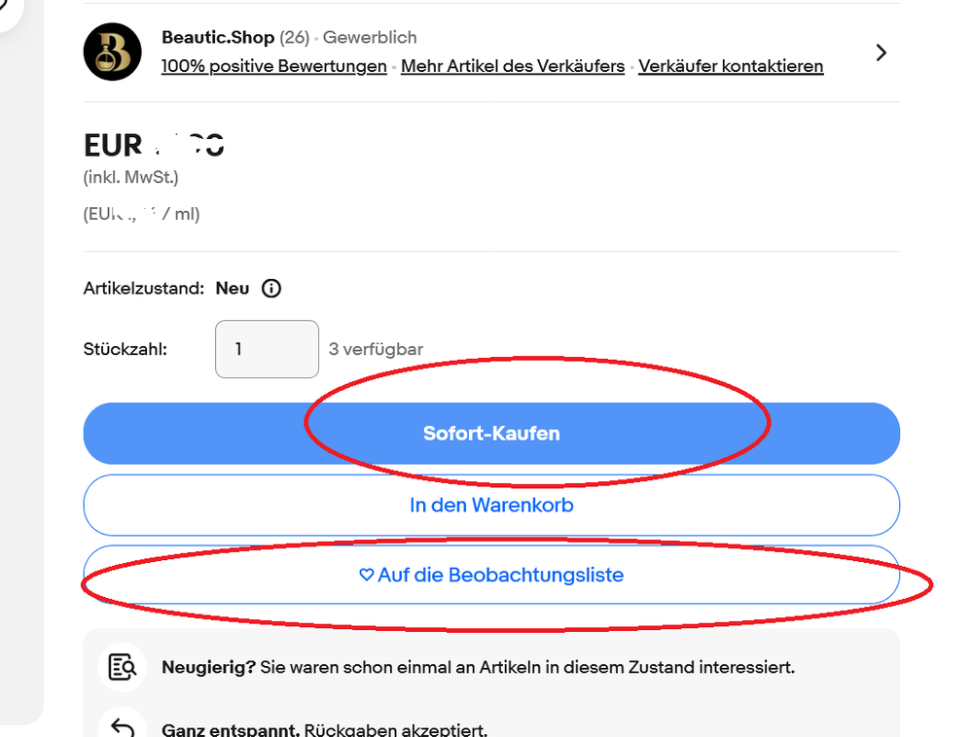Click the heart icon for Beobachtungsliste

(x=366, y=575)
